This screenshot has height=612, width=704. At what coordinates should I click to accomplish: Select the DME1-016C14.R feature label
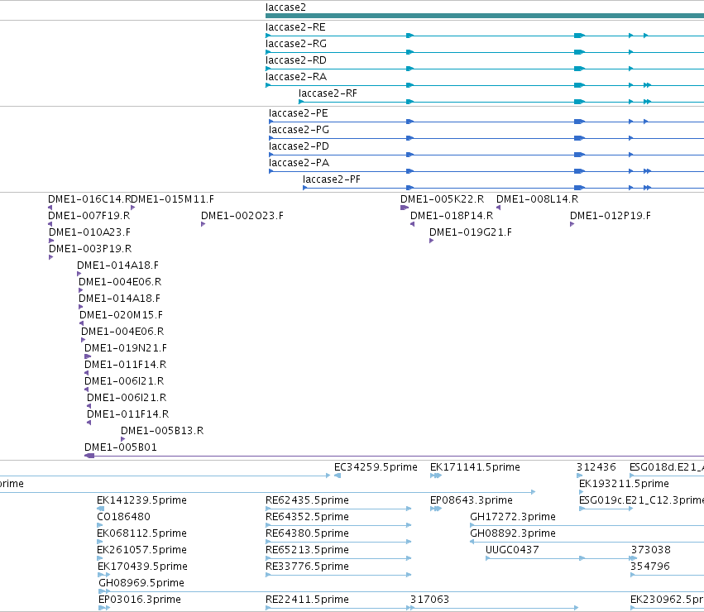pos(89,199)
